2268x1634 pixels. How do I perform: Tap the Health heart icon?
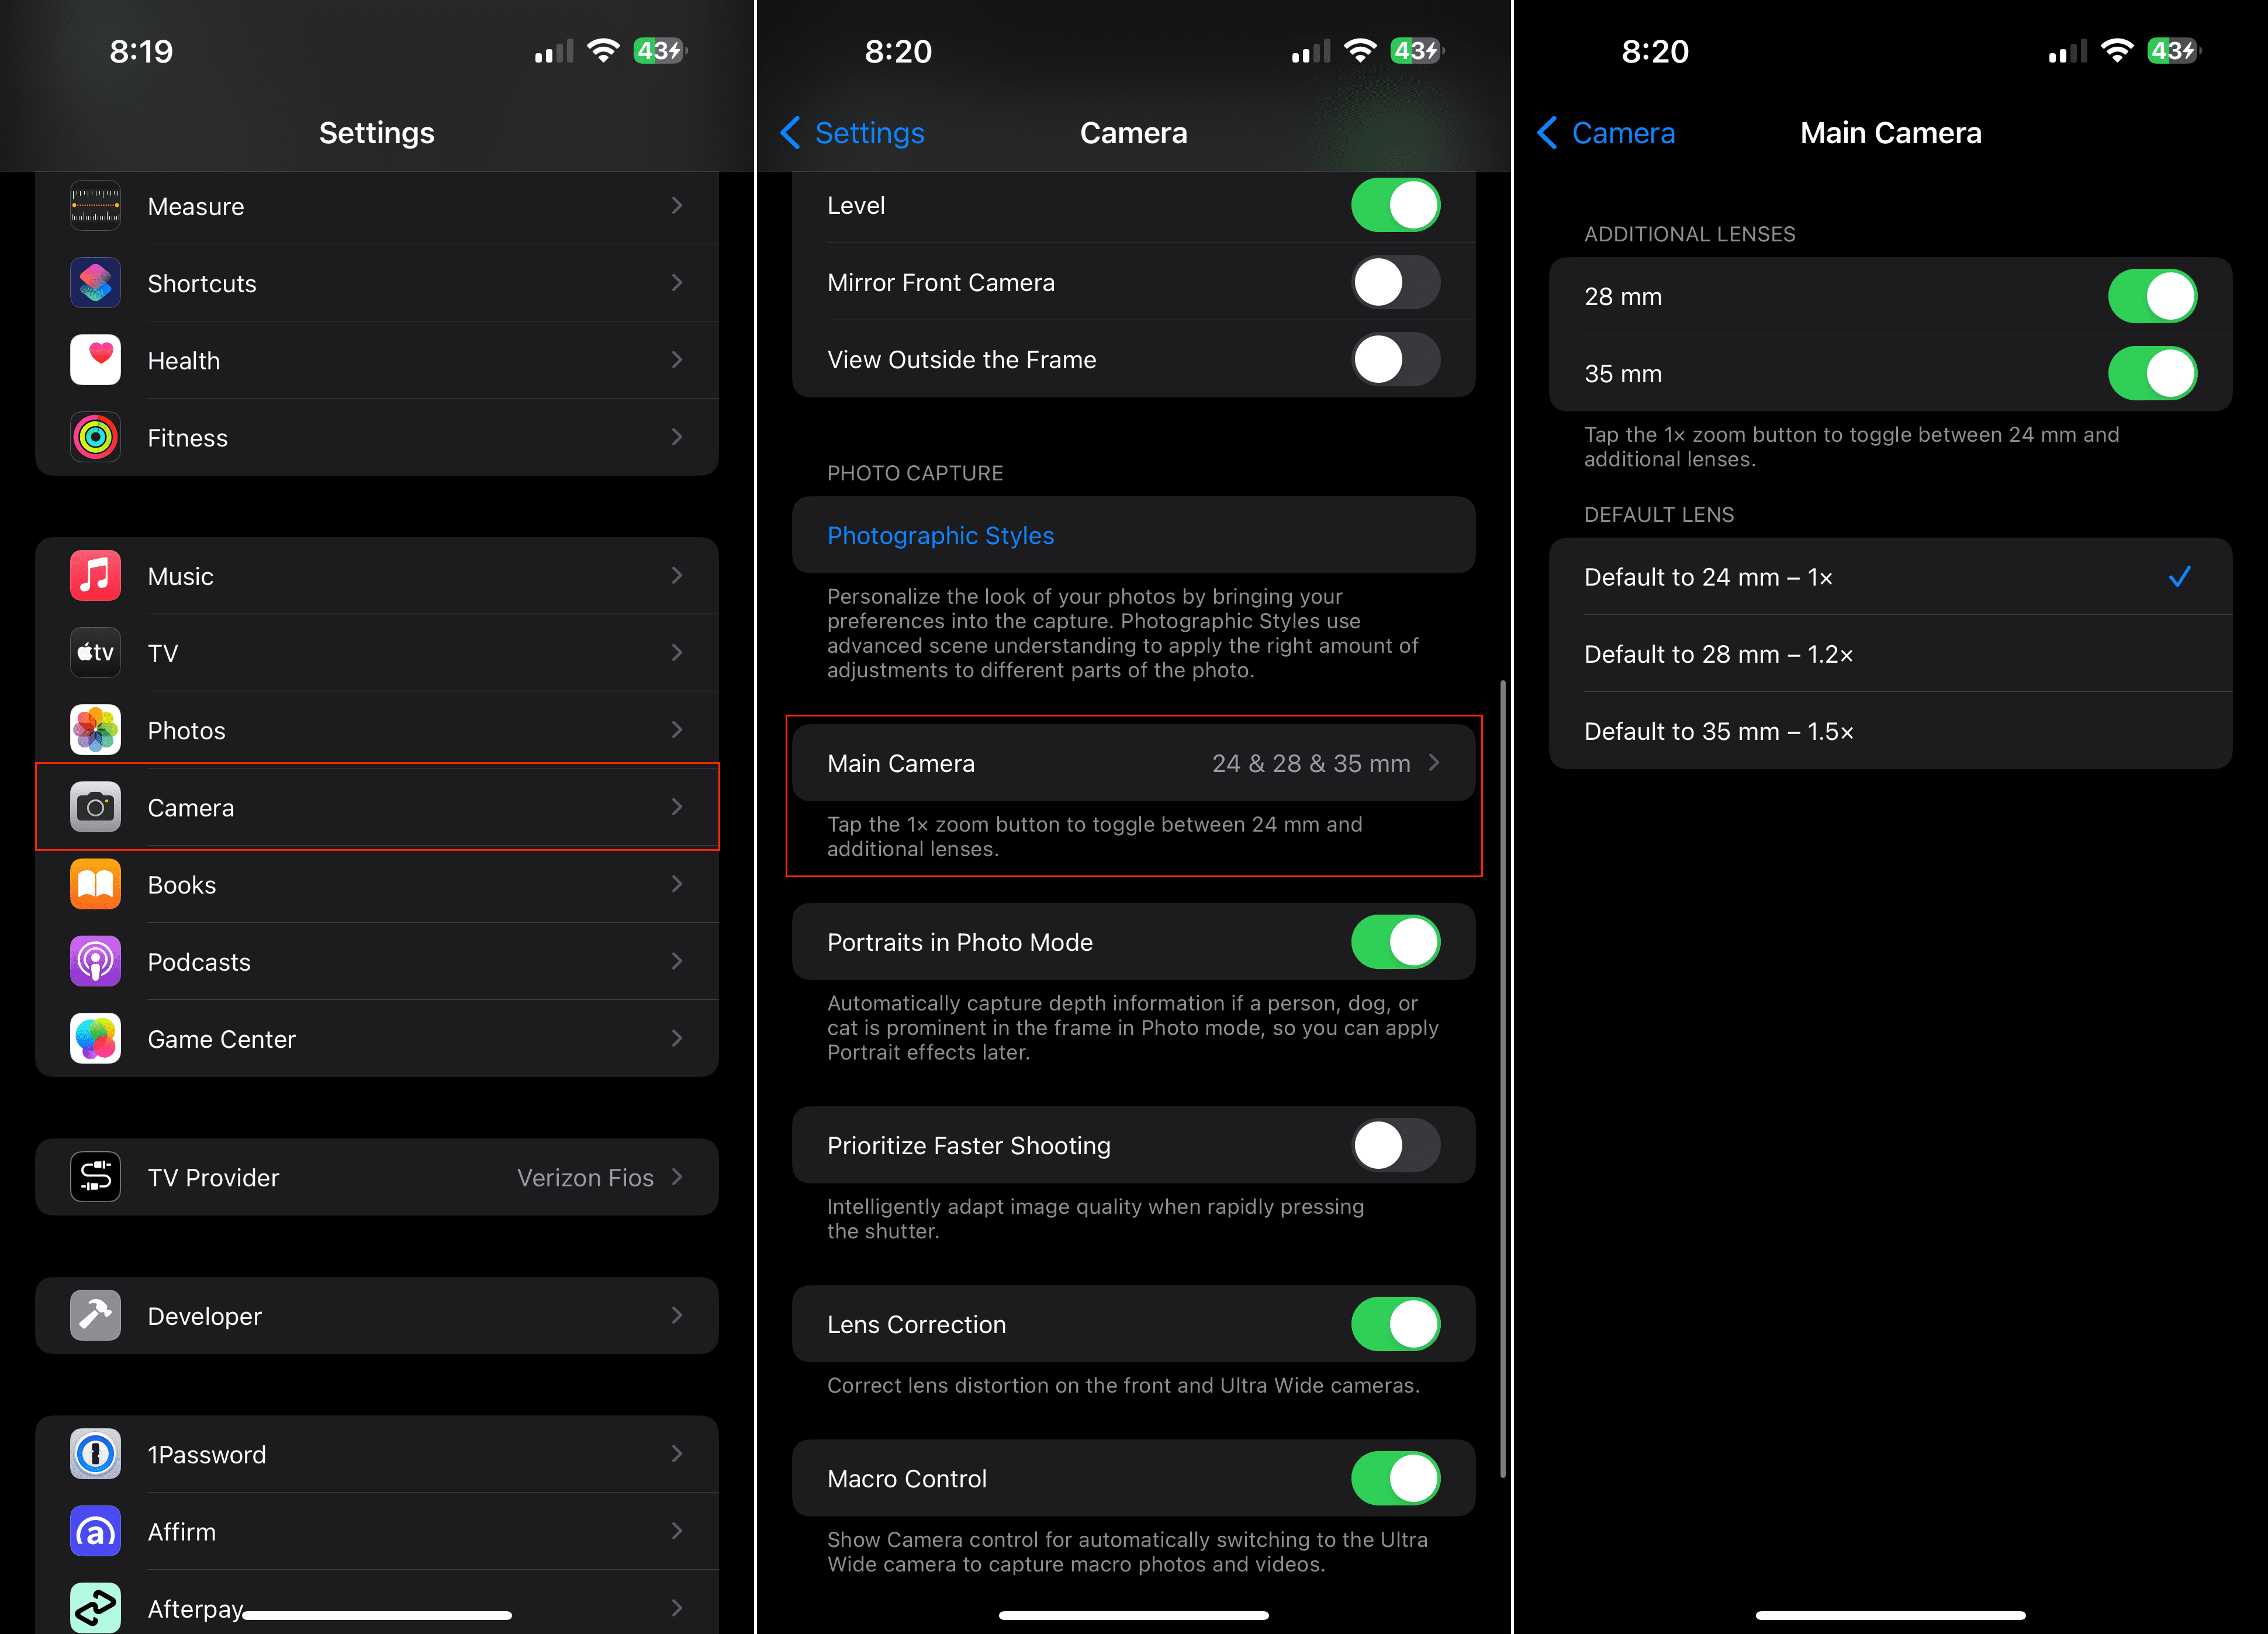(95, 360)
